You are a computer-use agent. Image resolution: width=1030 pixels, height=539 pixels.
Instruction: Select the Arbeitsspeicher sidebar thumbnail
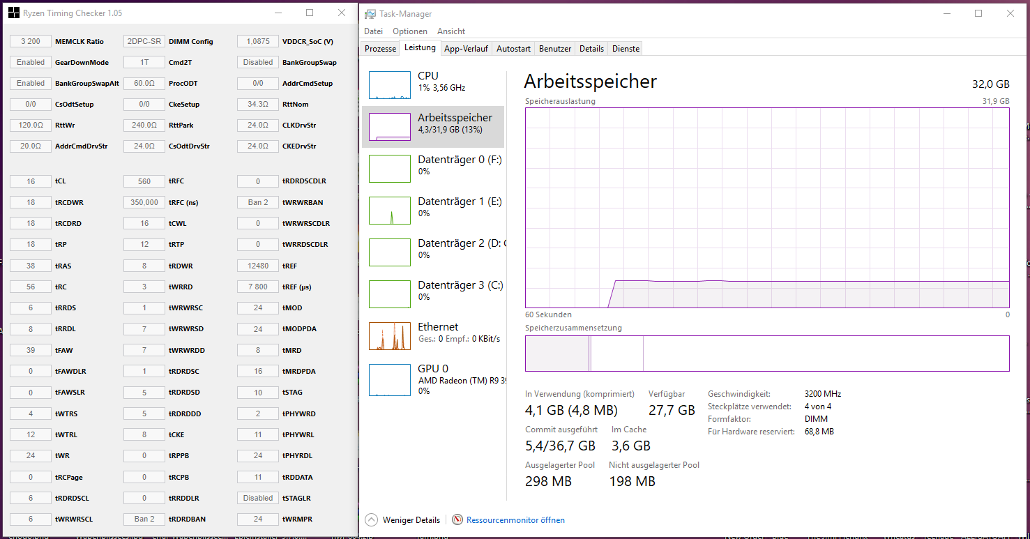click(390, 126)
